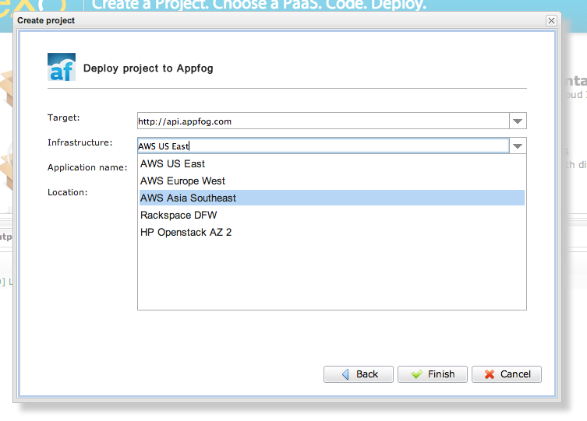Click the Target field with api.appfog.com
This screenshot has height=421, width=587.
pos(323,121)
